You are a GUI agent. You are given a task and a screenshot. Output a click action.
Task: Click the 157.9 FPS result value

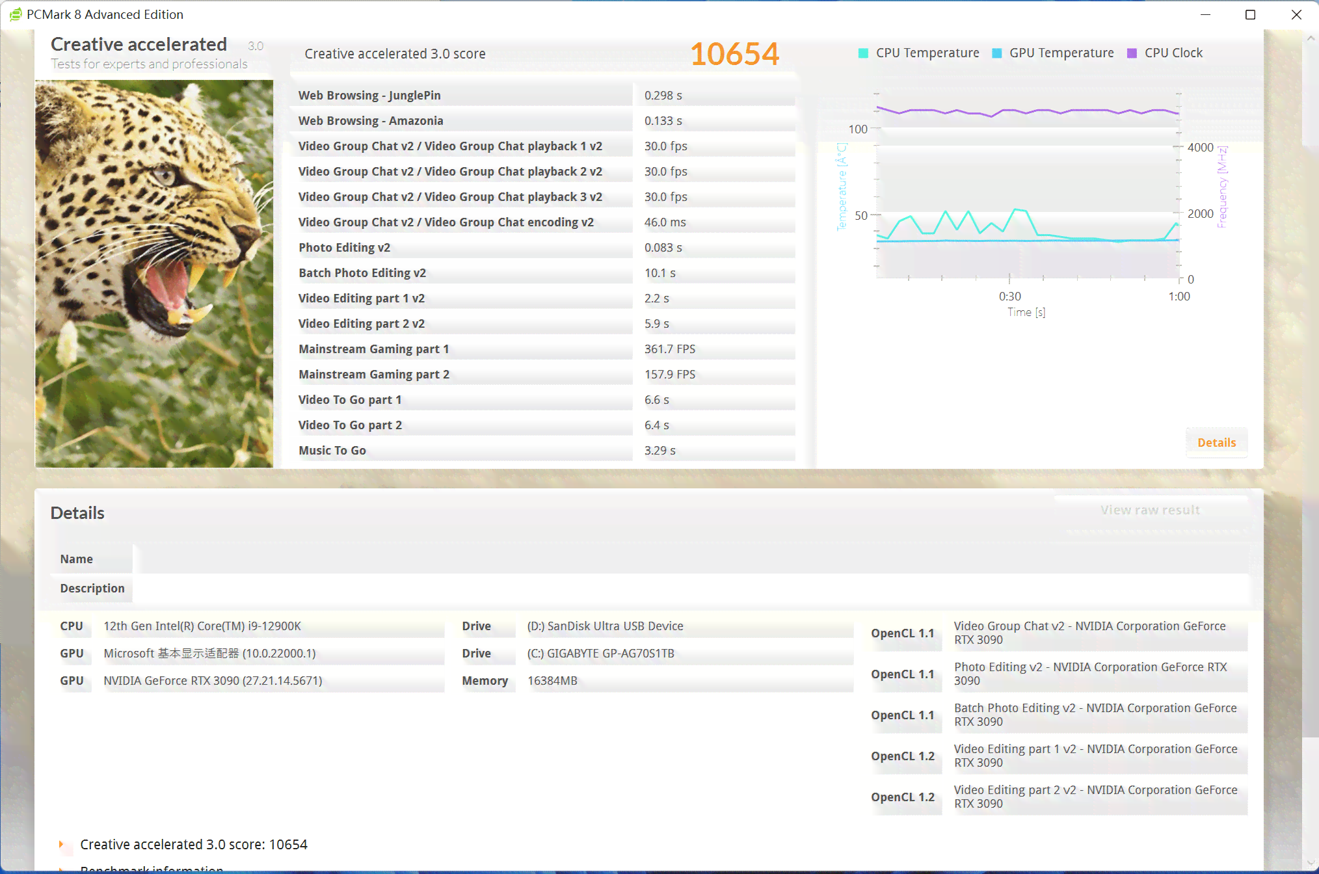(x=670, y=374)
